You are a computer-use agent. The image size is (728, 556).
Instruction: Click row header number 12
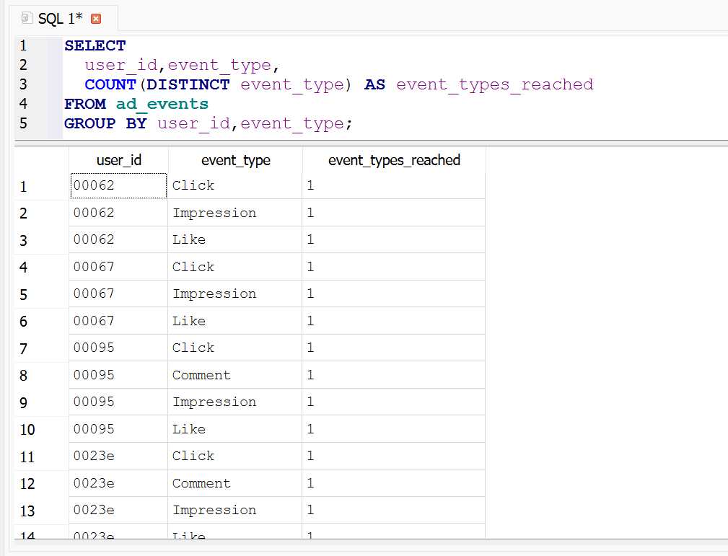(27, 484)
